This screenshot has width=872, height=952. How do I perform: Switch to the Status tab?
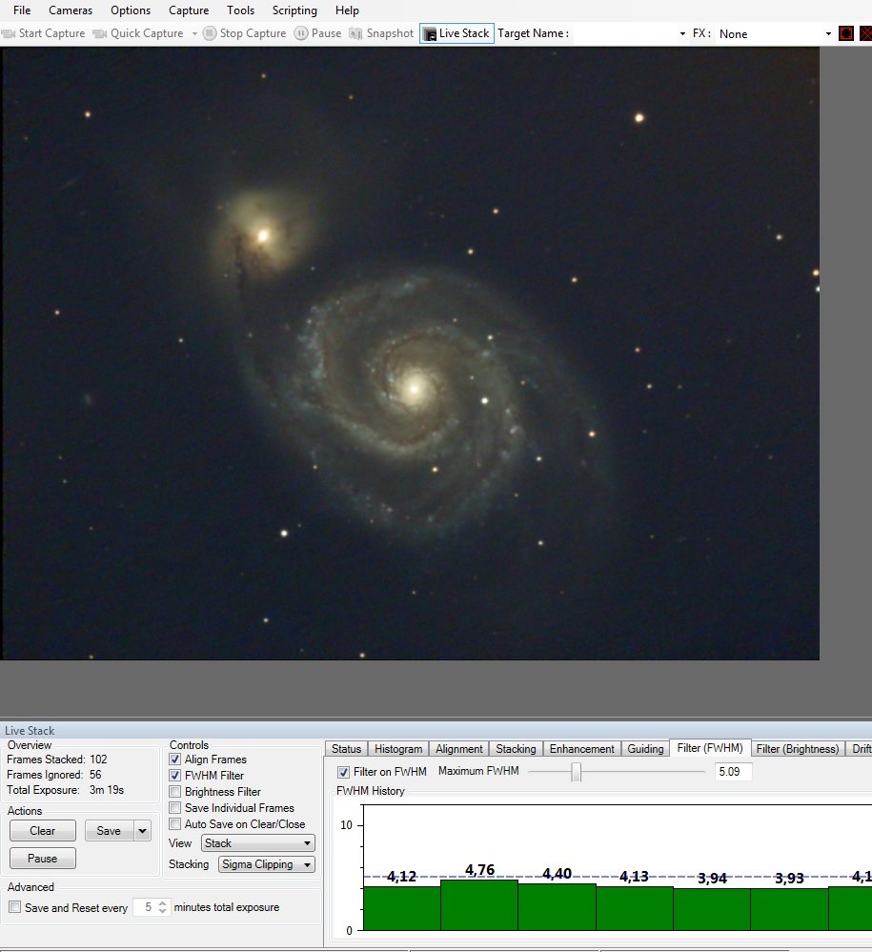coord(346,749)
